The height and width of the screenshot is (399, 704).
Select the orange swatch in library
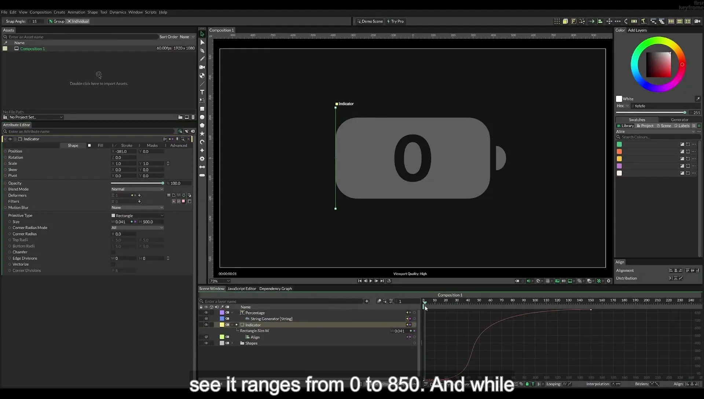click(619, 151)
